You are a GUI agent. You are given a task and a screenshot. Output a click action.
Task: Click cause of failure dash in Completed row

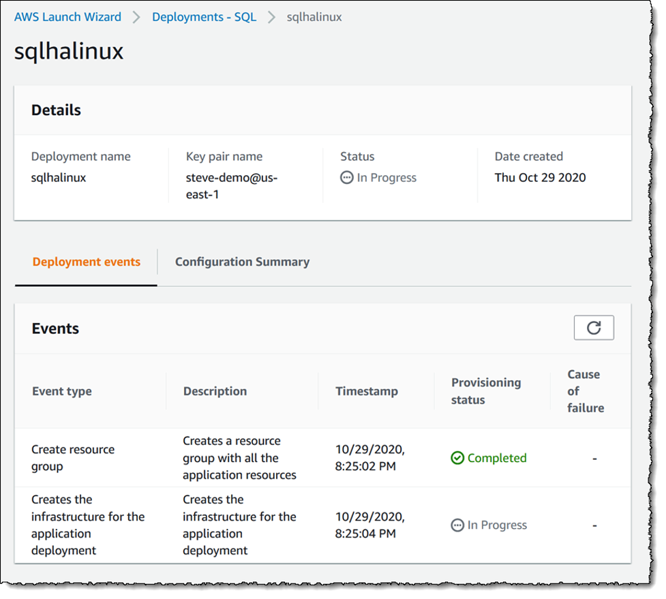pyautogui.click(x=594, y=459)
